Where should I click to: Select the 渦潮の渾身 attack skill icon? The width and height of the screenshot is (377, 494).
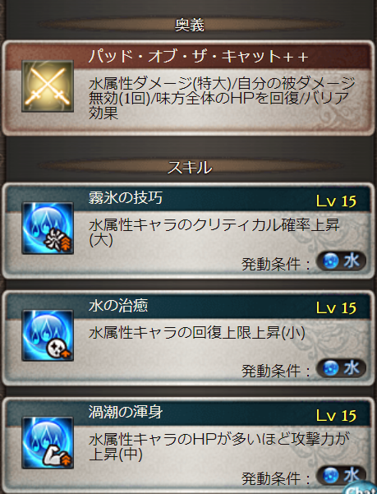point(48,443)
